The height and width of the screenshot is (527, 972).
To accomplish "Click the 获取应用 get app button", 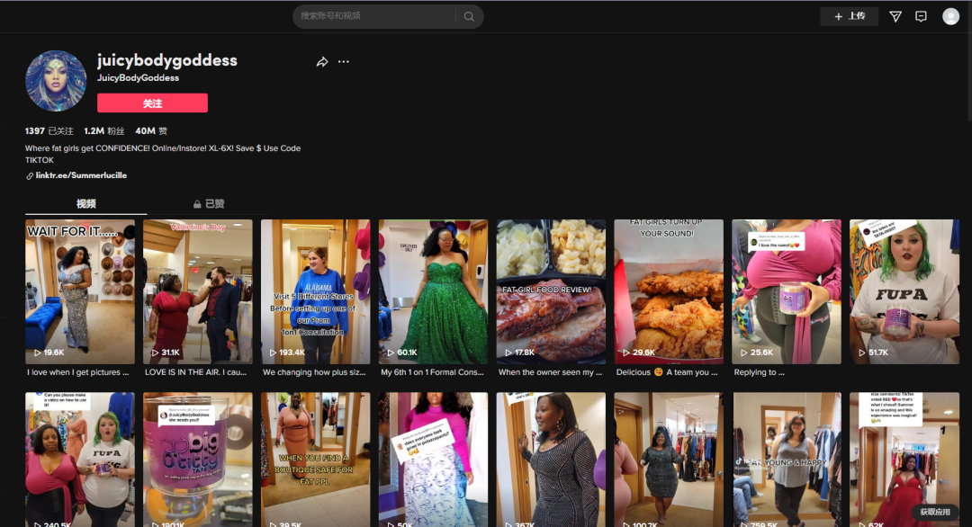I will (x=934, y=512).
